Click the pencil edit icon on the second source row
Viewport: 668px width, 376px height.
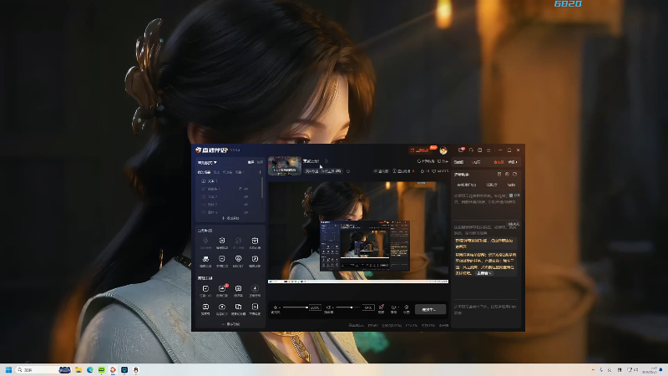[240, 189]
